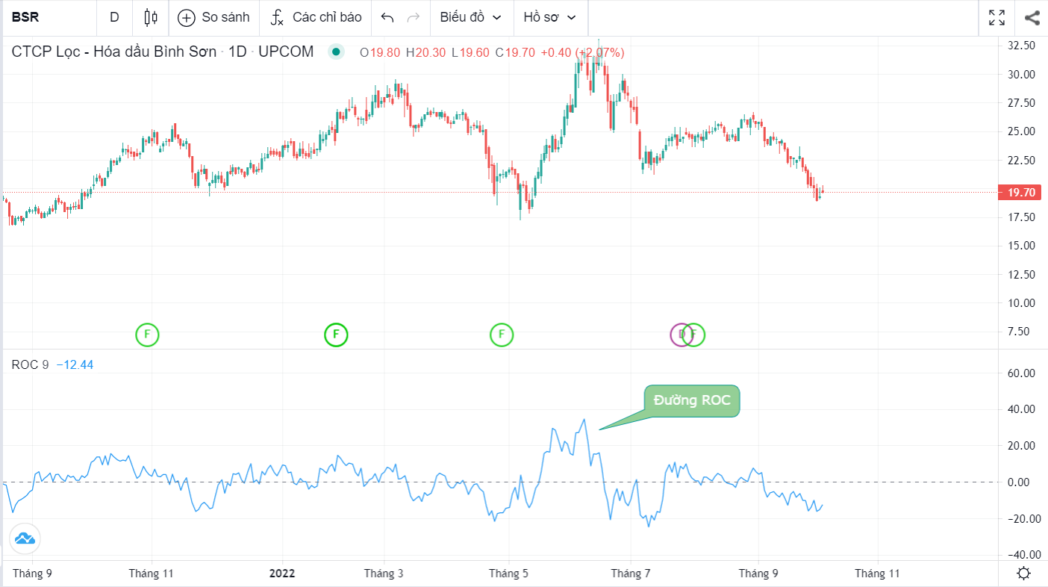Click the UPCOM exchange label
Screen dimensions: 1048x587
click(286, 52)
